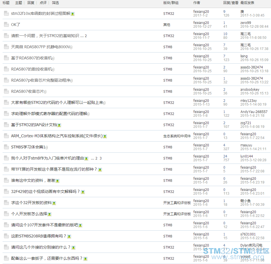271x264 pixels.
Task: Open thread '基于STM32的IAP设计文档'
Action: coord(34,125)
